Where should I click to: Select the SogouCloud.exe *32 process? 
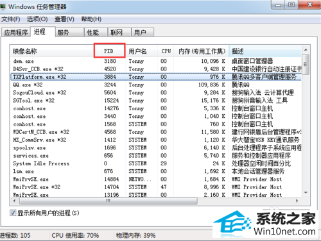tap(156, 93)
